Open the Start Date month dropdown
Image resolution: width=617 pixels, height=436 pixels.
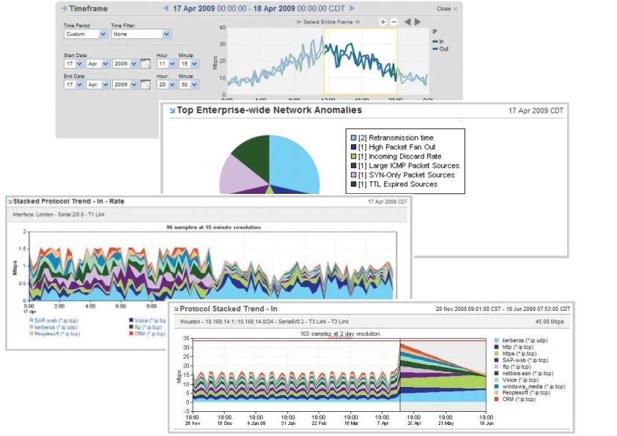(97, 64)
